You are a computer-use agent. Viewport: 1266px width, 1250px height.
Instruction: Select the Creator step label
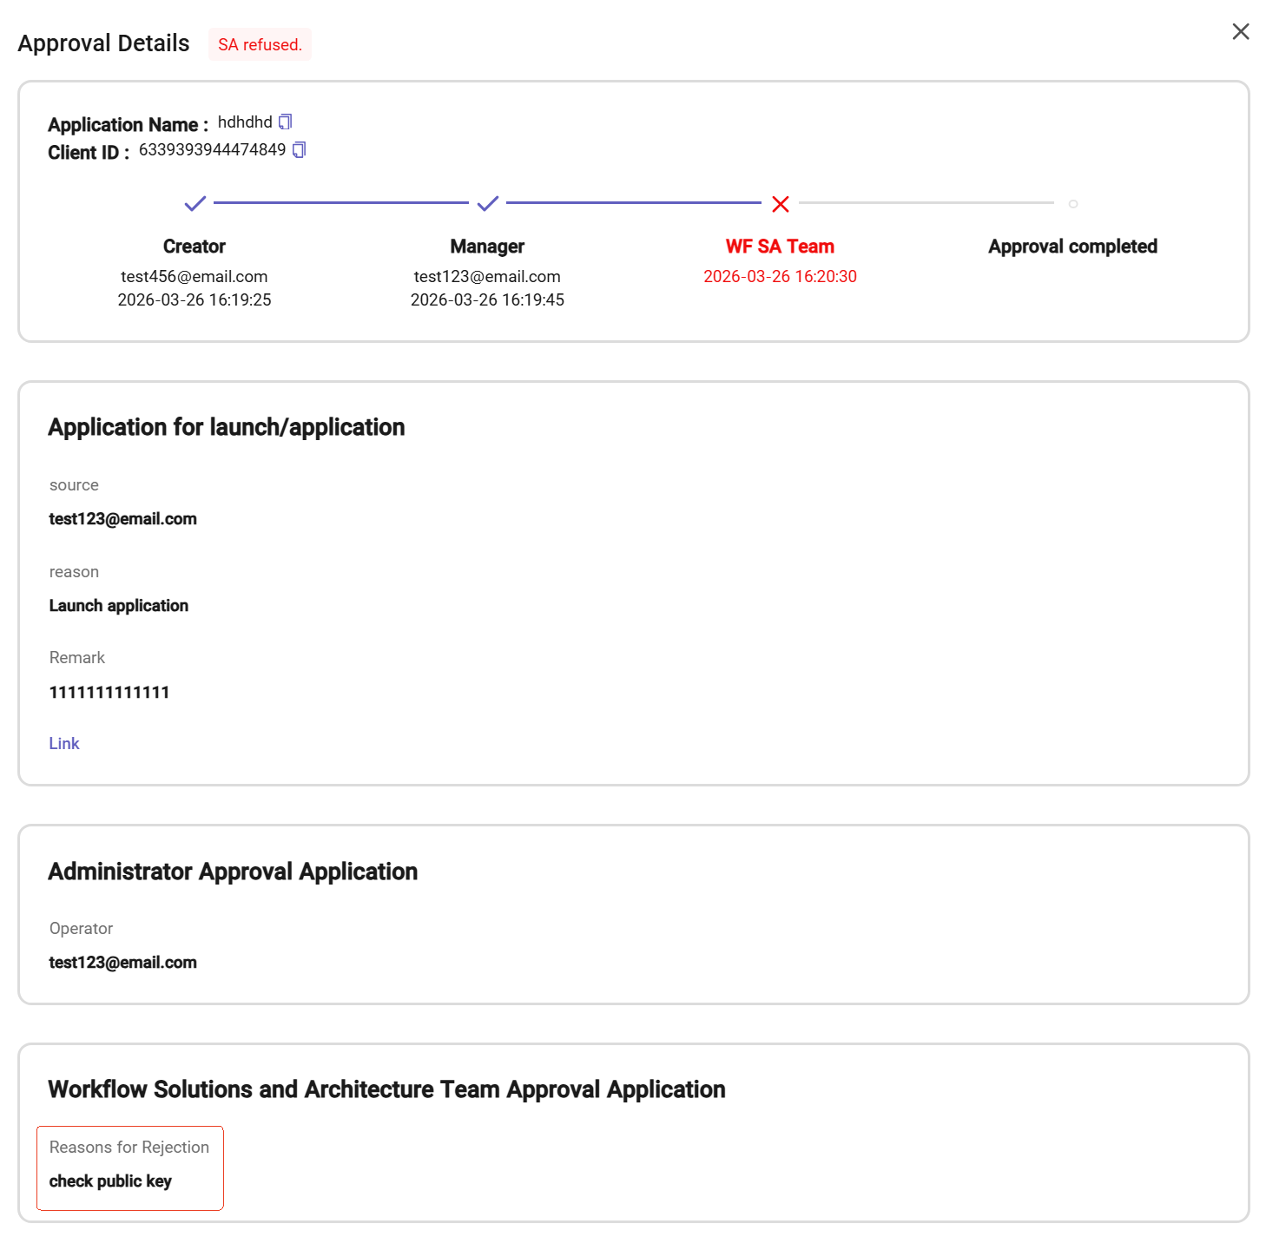[195, 247]
